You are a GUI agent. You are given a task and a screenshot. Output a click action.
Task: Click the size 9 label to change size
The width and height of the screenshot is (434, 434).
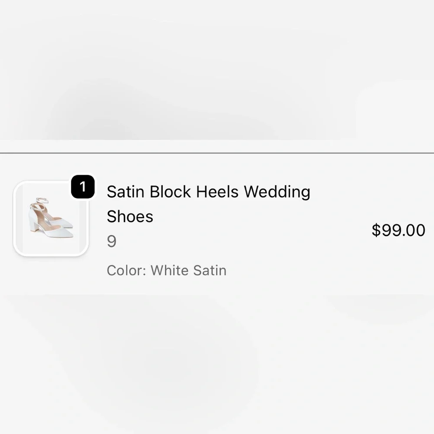pos(112,241)
